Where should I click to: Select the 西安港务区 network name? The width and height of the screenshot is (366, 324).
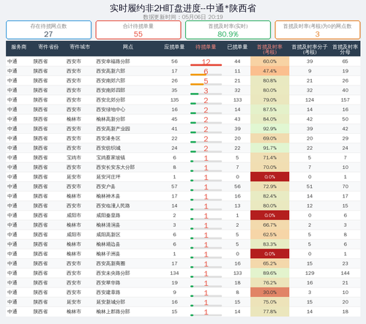(x=108, y=138)
